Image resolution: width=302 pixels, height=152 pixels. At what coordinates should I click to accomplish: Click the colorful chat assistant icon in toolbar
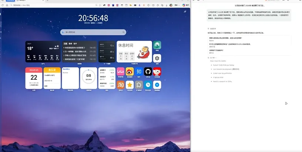pyautogui.click(x=184, y=5)
